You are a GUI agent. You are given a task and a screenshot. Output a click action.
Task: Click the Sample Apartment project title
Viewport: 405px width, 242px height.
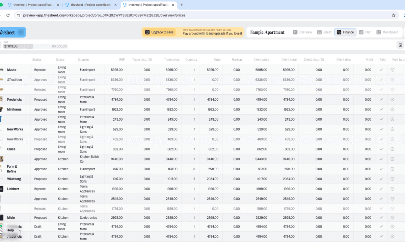tap(267, 32)
